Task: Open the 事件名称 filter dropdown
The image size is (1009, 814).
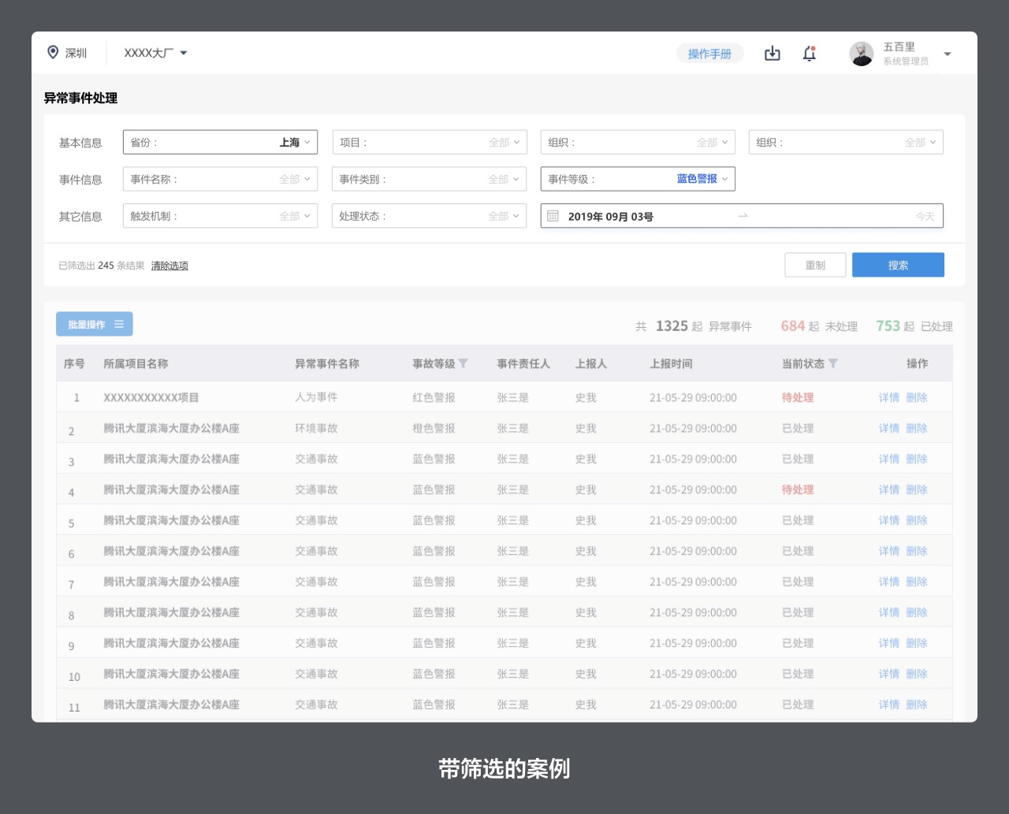Action: point(220,180)
